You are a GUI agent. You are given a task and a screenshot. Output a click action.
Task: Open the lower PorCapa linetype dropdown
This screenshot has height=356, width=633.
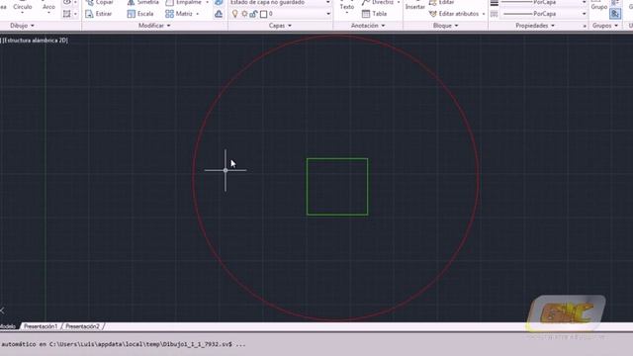coord(584,14)
